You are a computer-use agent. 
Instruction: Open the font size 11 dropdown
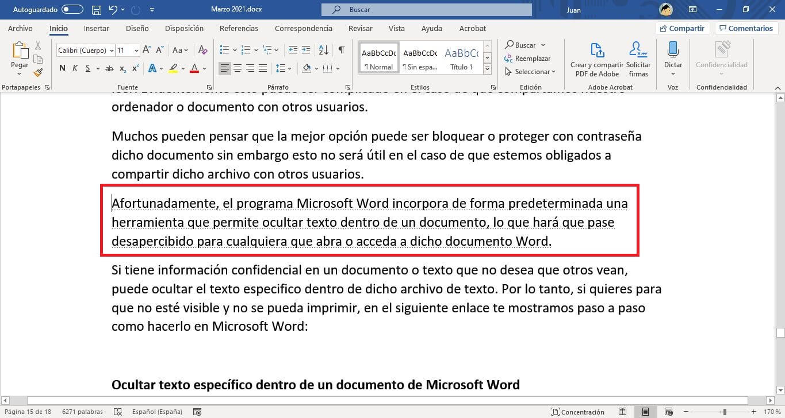(x=136, y=51)
